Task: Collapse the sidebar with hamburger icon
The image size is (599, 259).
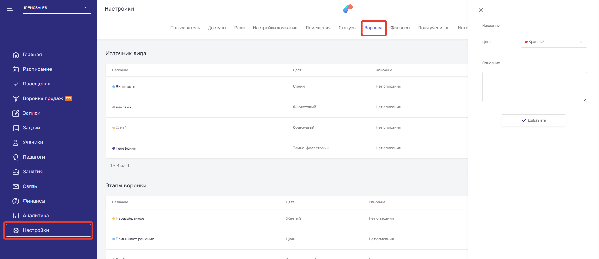Action: pyautogui.click(x=10, y=9)
